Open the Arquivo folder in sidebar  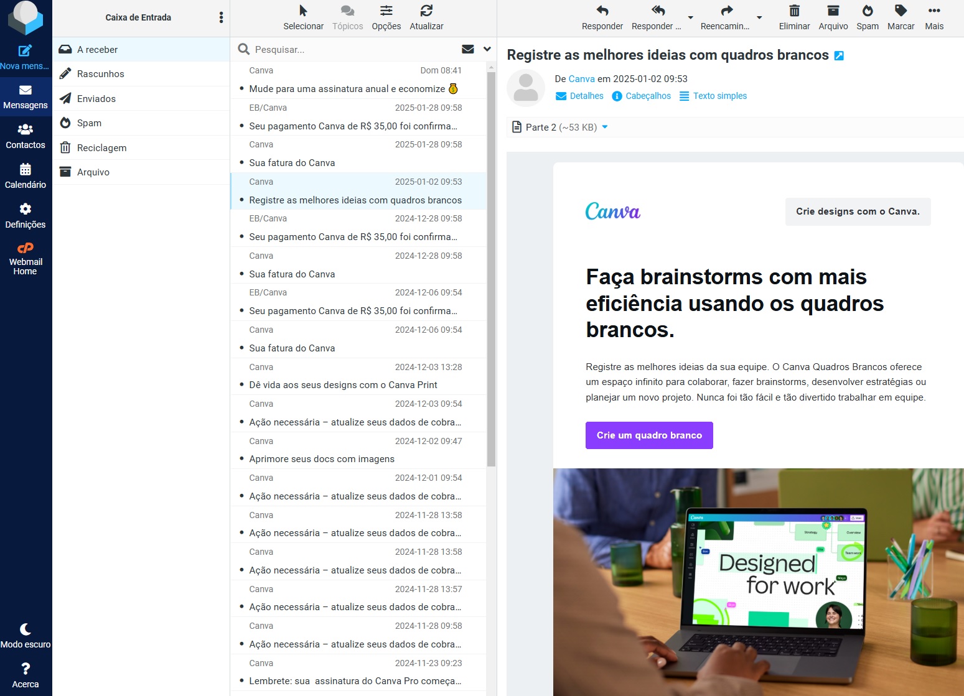pos(141,172)
